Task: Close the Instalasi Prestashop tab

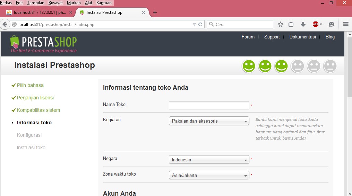Action: tap(144, 12)
